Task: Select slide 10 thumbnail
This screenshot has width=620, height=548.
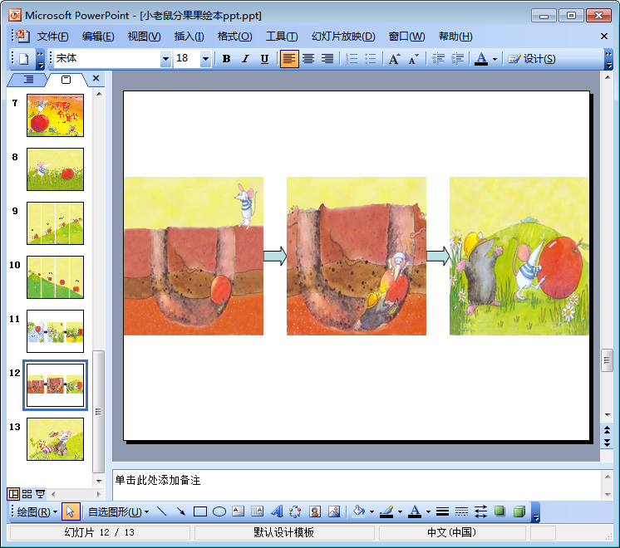Action: point(56,277)
